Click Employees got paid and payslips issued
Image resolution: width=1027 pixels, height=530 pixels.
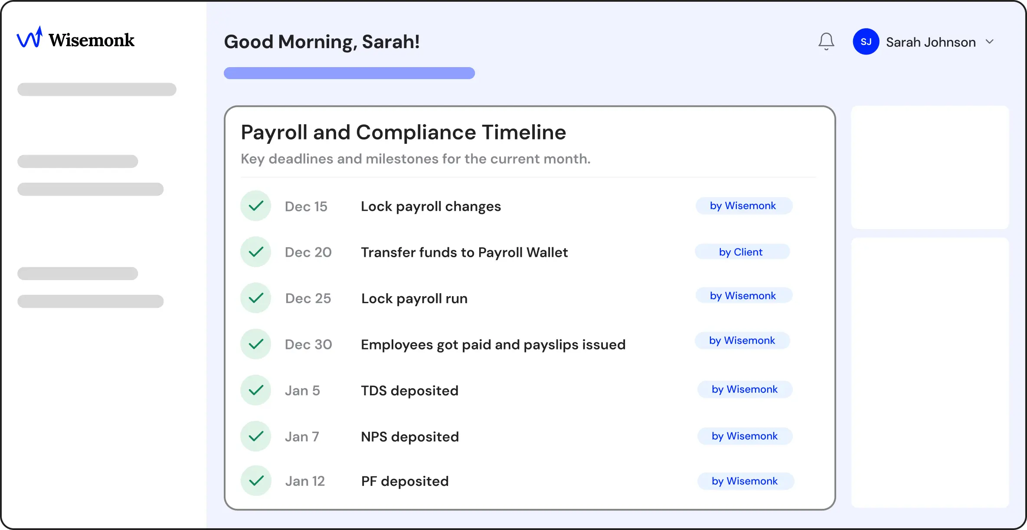tap(493, 345)
